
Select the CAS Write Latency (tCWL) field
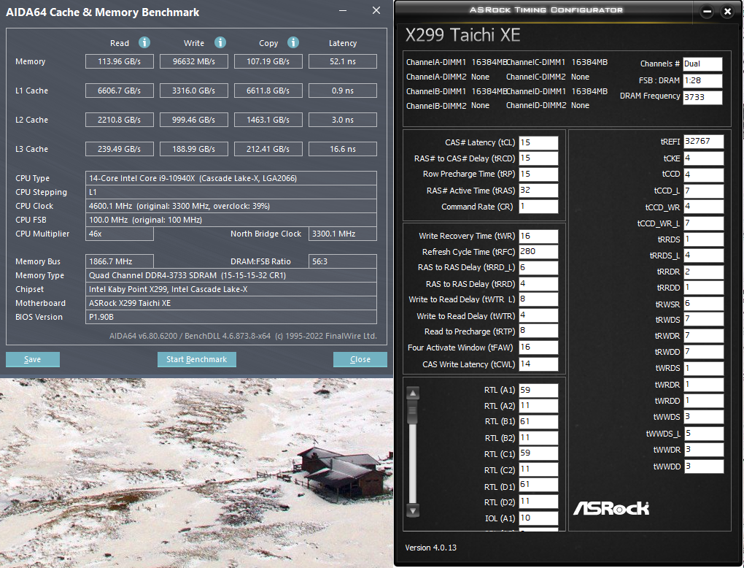tap(538, 364)
